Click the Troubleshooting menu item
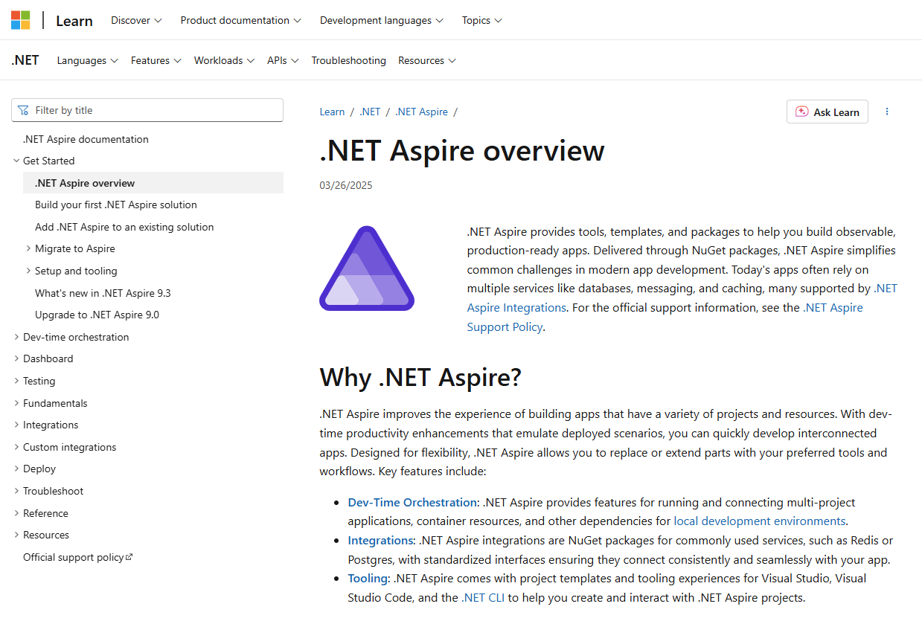The image size is (922, 621). [x=348, y=60]
